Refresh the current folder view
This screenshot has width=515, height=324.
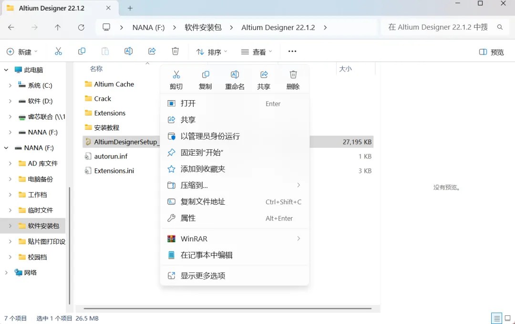point(81,27)
